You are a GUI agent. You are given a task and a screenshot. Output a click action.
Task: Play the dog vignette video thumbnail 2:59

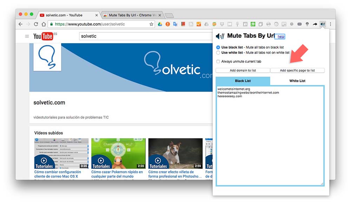click(x=175, y=154)
